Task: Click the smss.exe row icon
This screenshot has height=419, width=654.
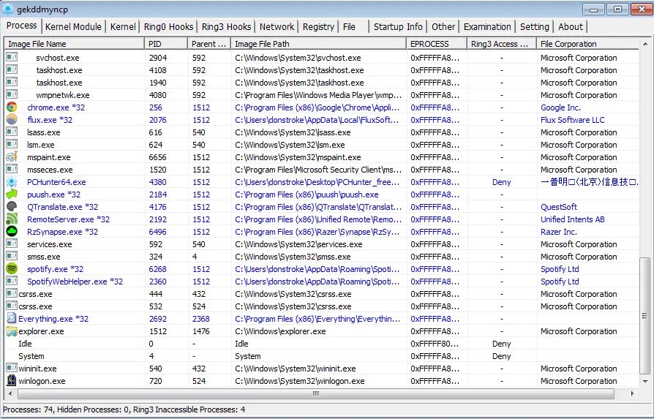Action: (12, 257)
